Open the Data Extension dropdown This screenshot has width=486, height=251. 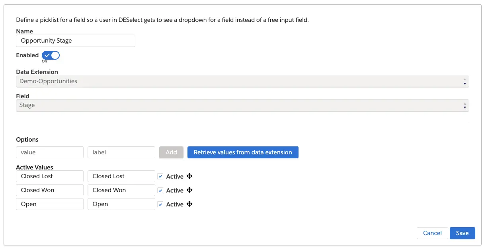pos(242,82)
